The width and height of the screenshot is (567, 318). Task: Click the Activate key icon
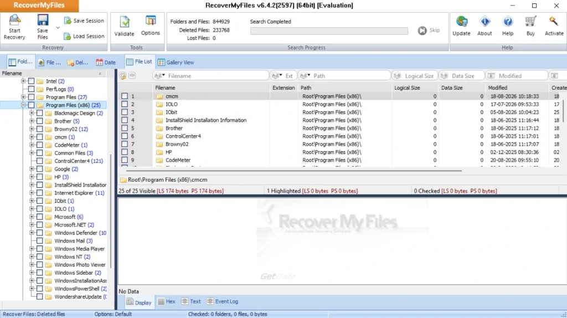click(554, 22)
